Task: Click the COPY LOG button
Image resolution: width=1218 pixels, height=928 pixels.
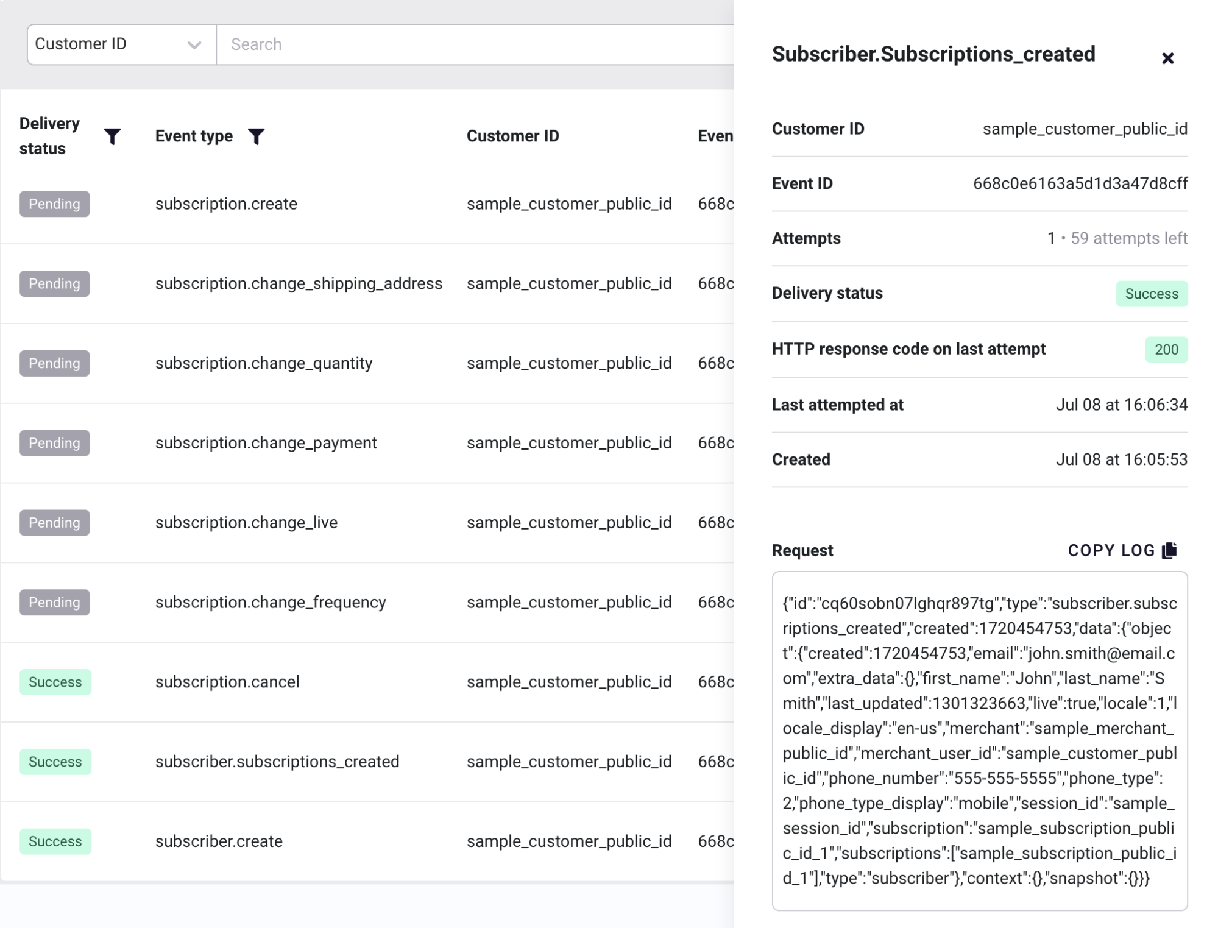Action: click(1122, 550)
